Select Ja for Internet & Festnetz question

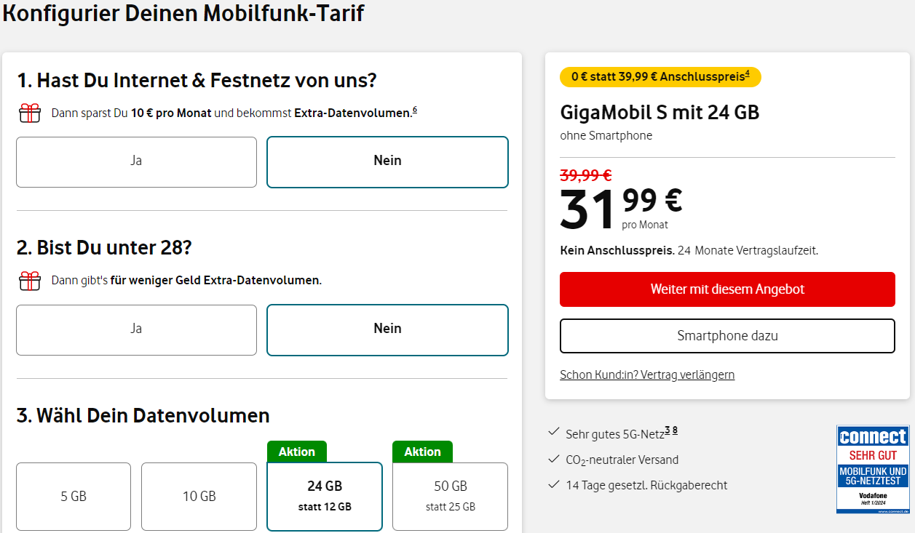pyautogui.click(x=136, y=161)
